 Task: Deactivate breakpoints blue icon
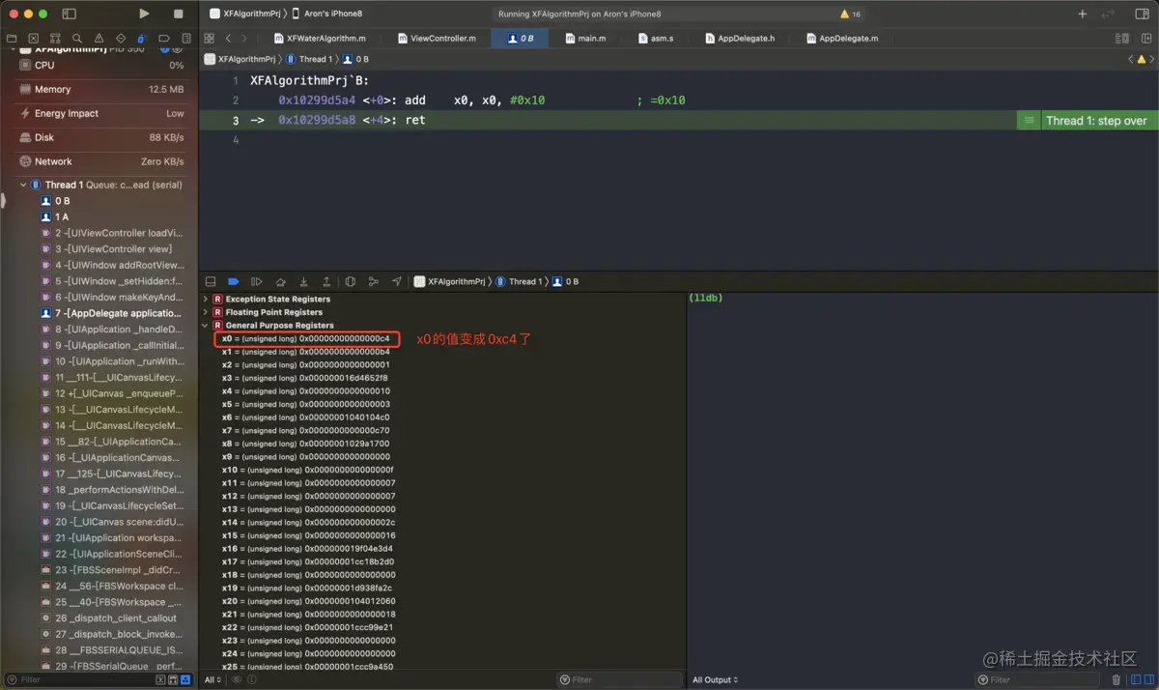[x=233, y=281]
